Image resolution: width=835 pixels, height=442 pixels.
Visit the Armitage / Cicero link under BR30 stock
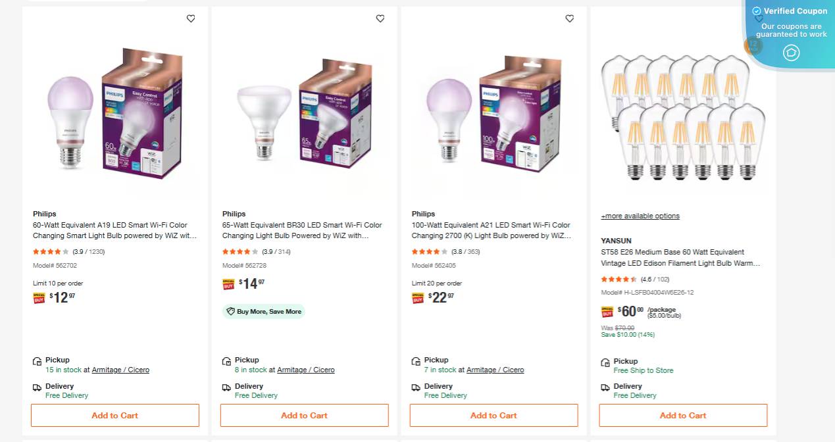(x=306, y=370)
